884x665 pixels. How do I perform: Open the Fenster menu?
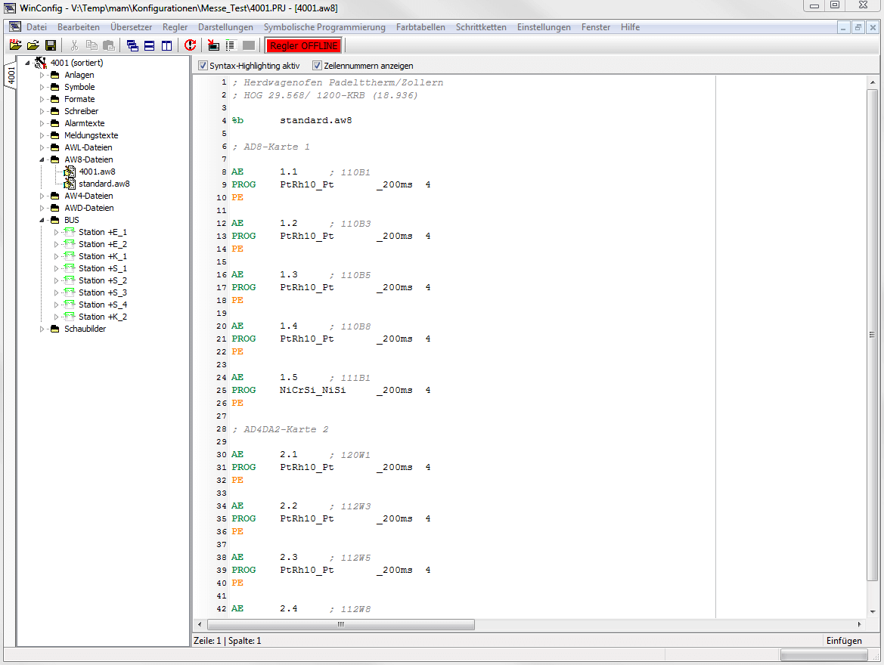[596, 27]
